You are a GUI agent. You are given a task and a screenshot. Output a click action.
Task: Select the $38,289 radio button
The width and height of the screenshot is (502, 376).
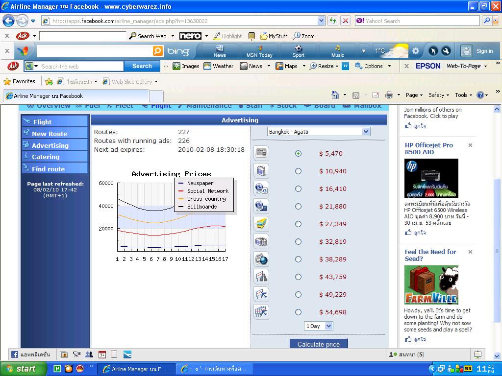298,259
